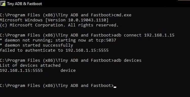
Task: Click the daemon not running message line
Action: coord(58,40)
